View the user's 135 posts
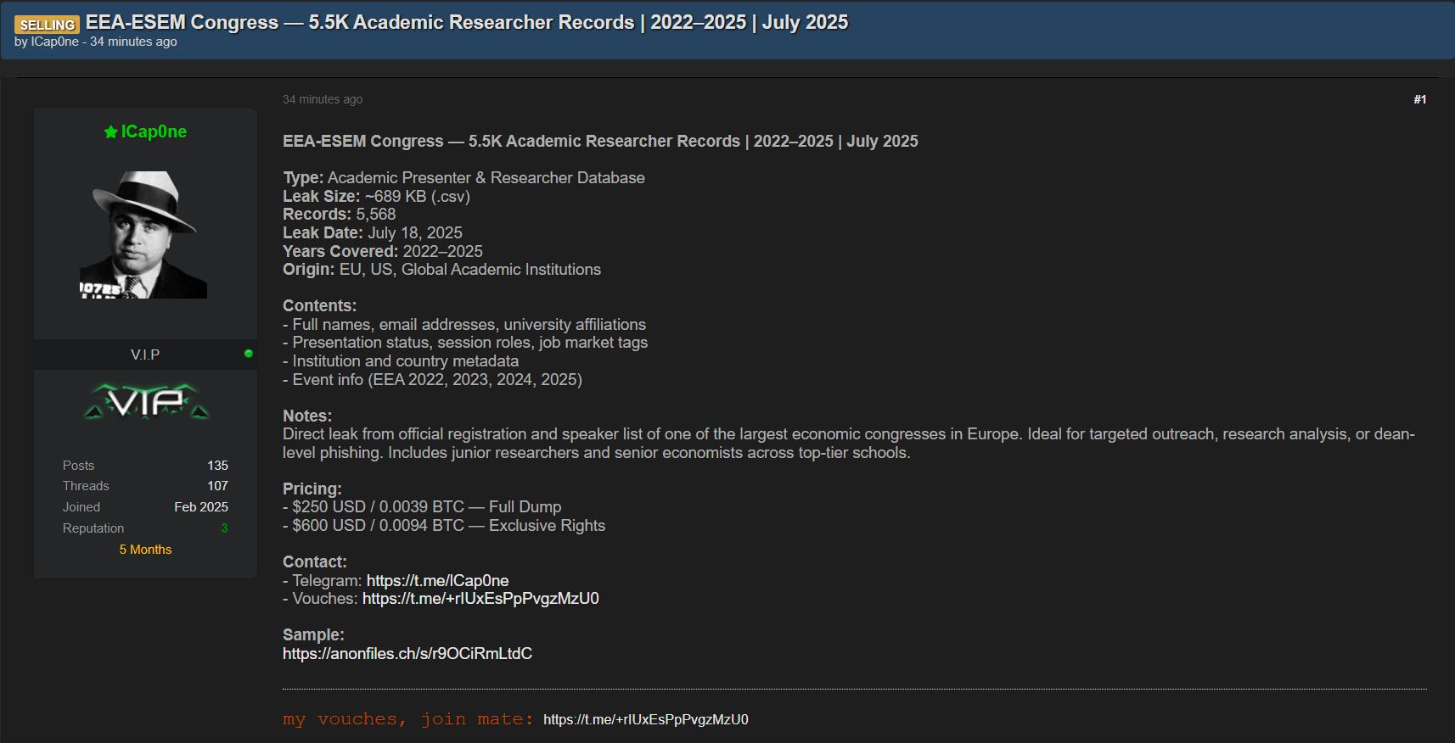The width and height of the screenshot is (1455, 743). point(217,466)
